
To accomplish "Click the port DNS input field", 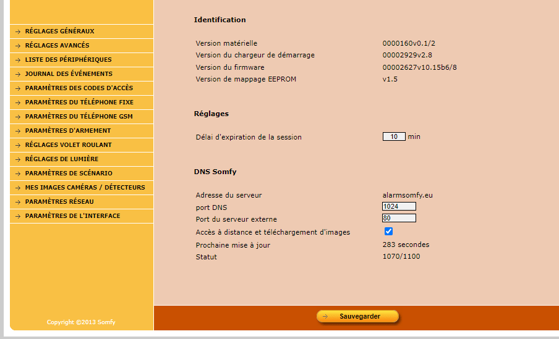I will point(399,206).
